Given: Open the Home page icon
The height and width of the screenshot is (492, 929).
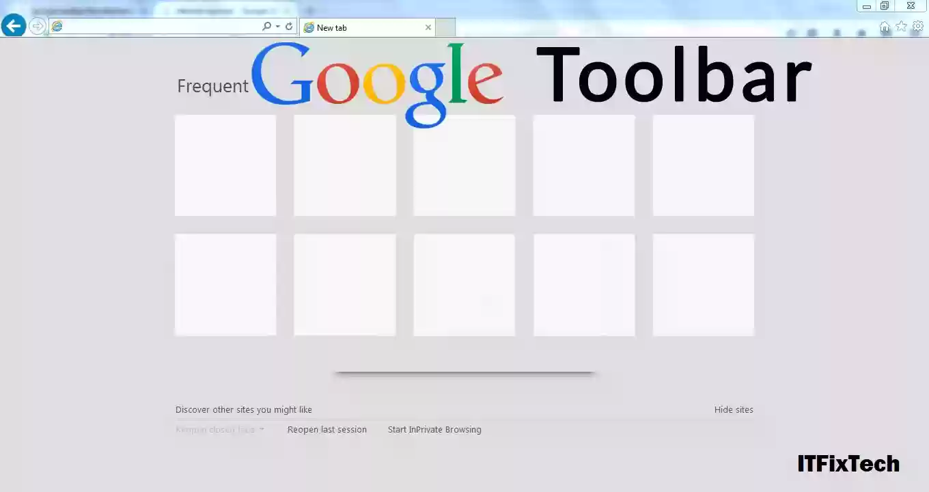Looking at the screenshot, I should coord(885,27).
